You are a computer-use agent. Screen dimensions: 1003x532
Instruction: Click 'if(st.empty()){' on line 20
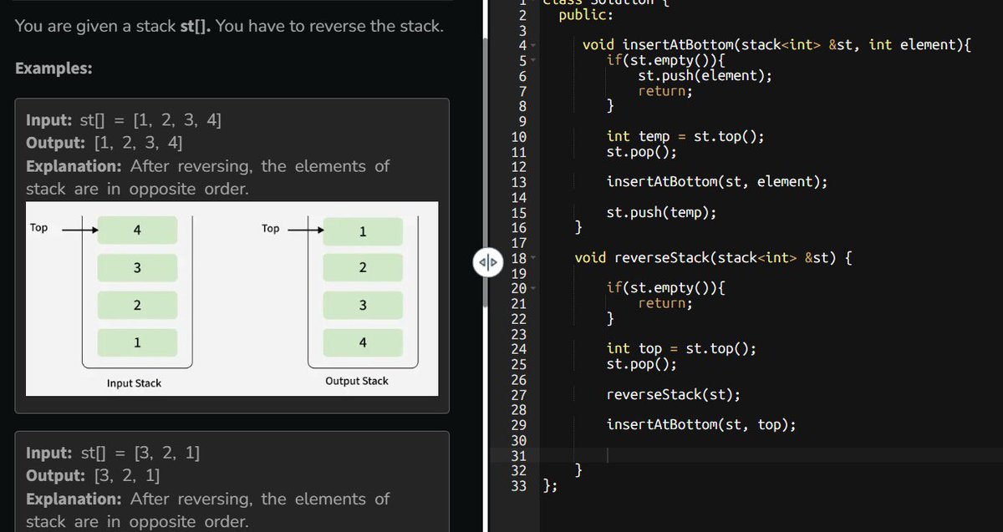pos(665,288)
